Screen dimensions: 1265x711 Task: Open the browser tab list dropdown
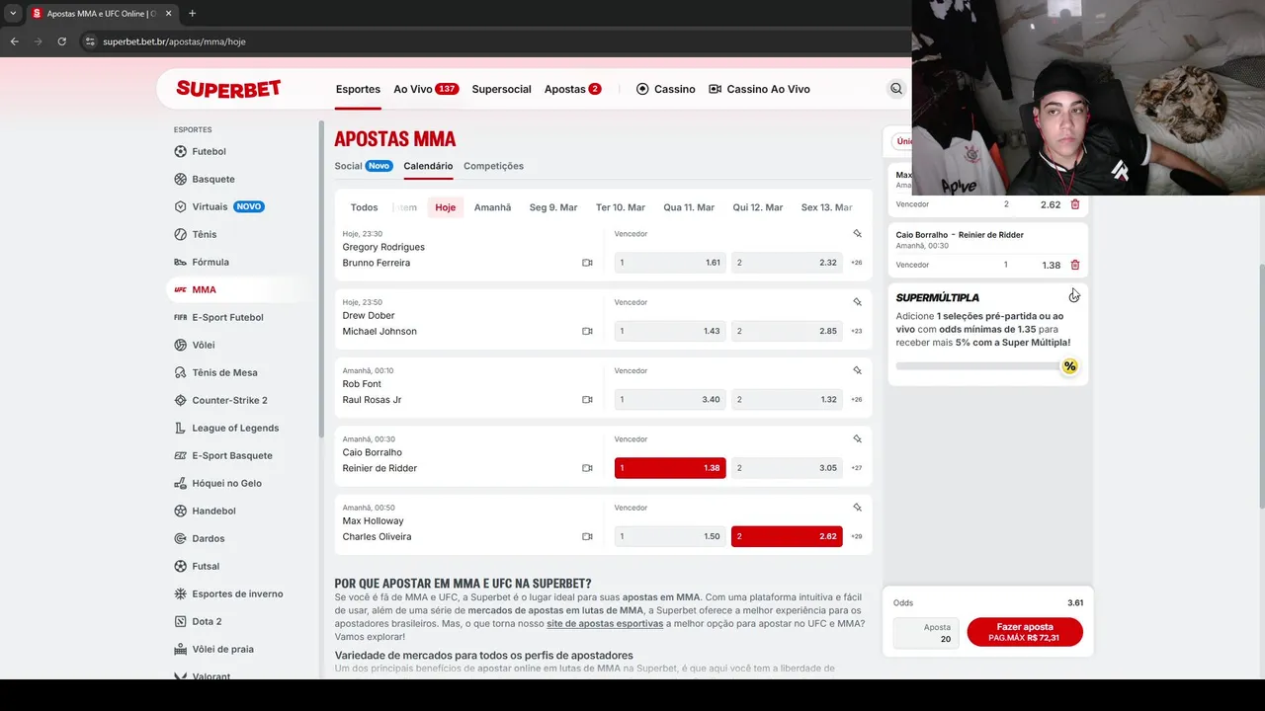pos(13,13)
